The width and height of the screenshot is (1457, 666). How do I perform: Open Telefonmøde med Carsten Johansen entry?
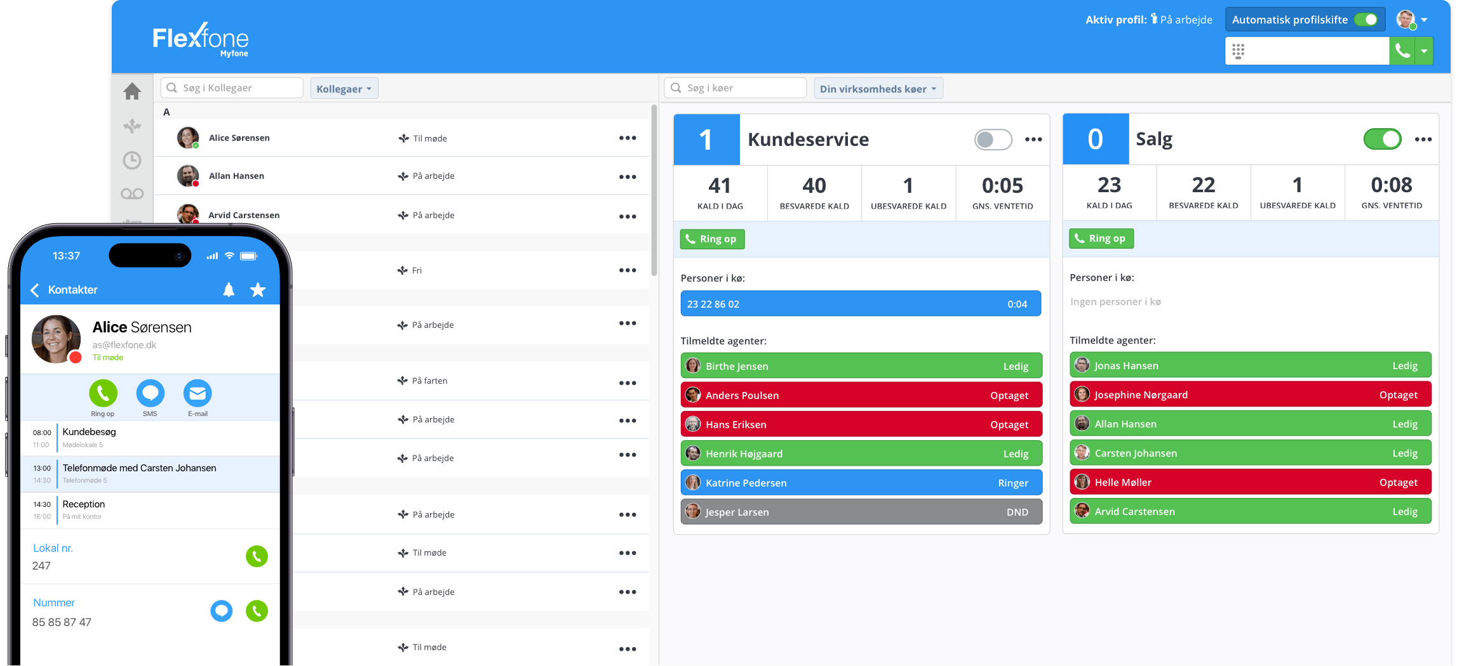(x=151, y=474)
